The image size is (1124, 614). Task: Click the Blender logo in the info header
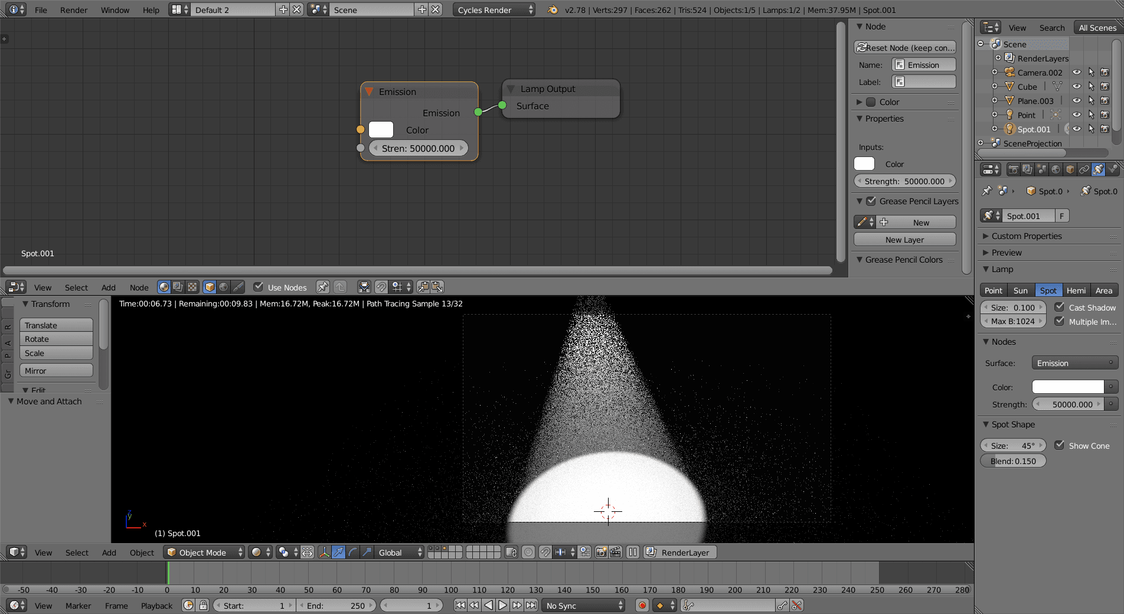[x=553, y=10]
